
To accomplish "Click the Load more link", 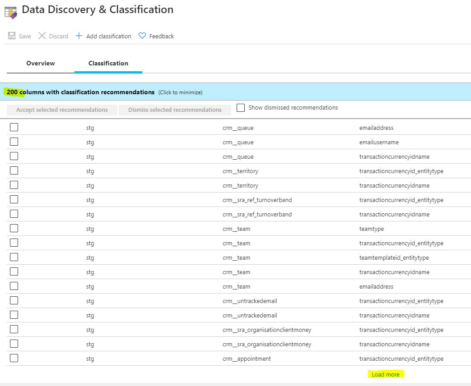I will click(385, 374).
